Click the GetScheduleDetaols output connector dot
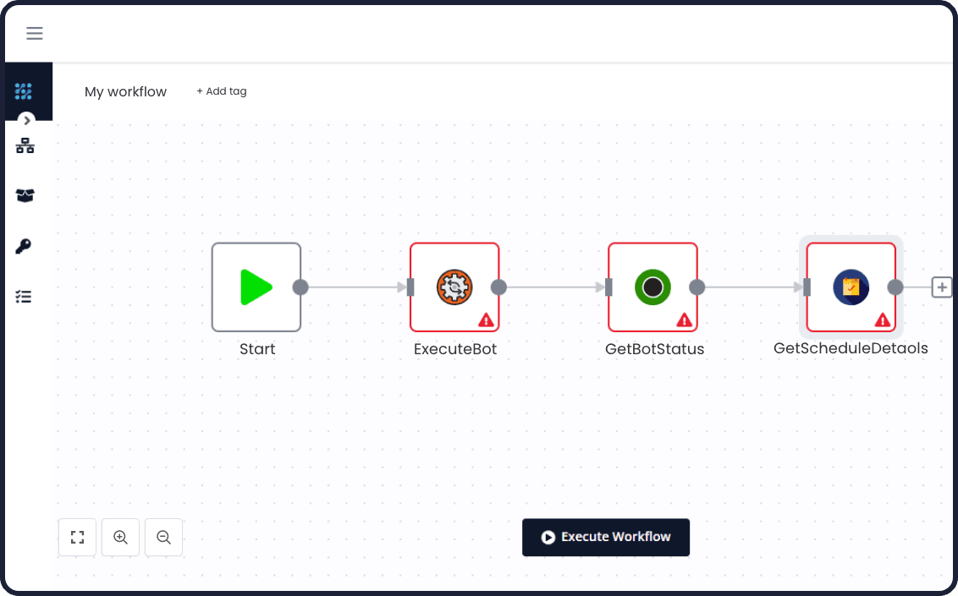 pos(895,287)
